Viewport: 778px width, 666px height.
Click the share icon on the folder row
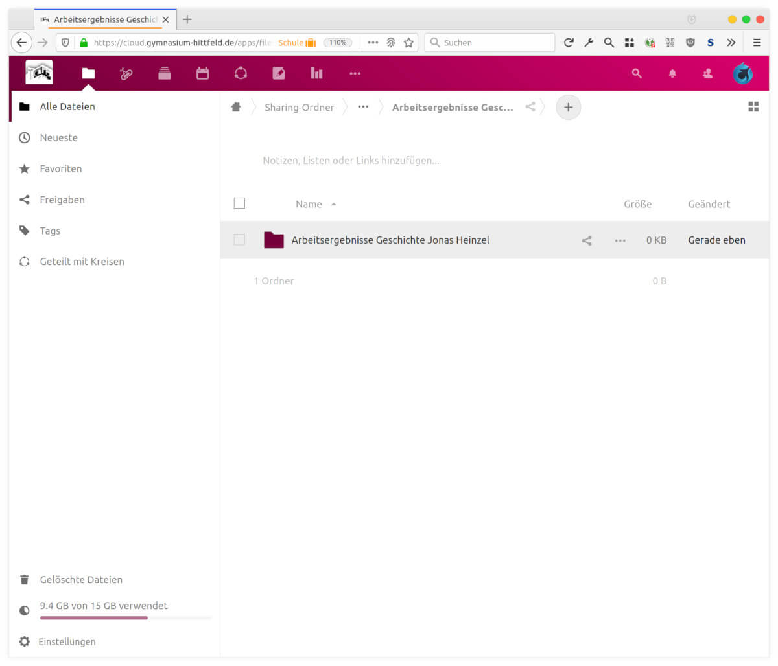[587, 240]
